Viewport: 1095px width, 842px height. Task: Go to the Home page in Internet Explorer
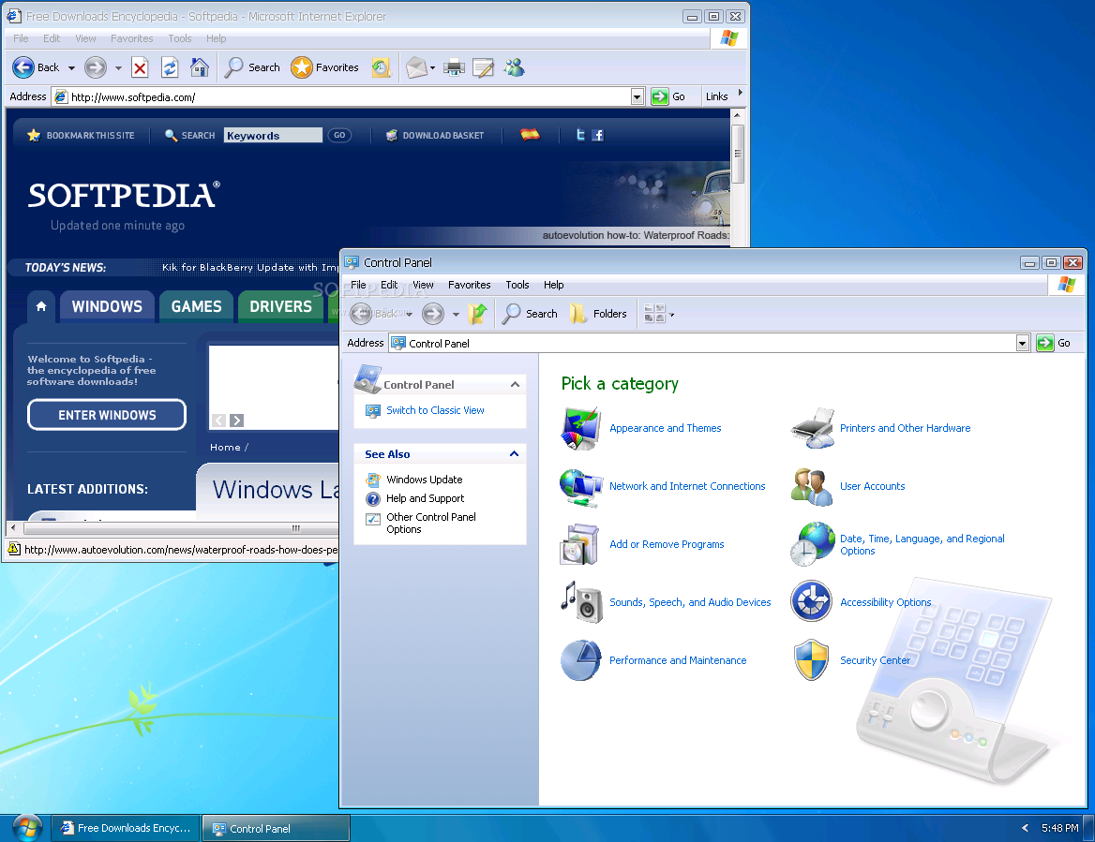[200, 67]
